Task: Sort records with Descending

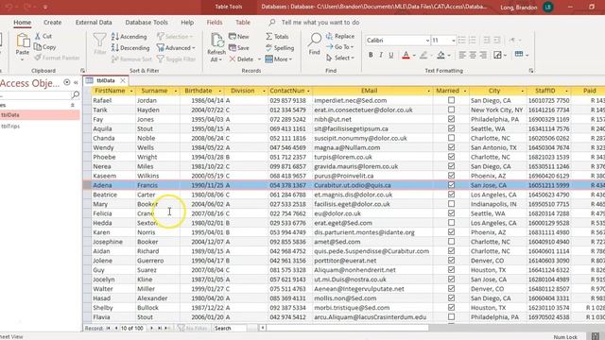Action: 130,48
